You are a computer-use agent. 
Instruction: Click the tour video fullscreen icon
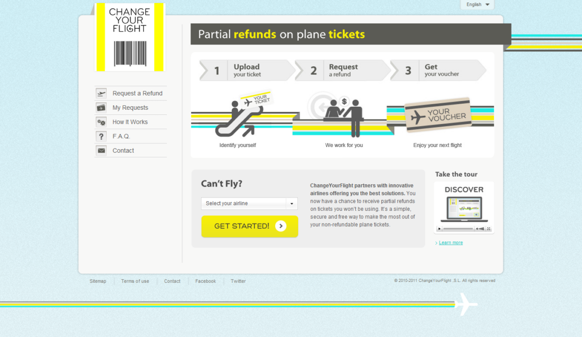click(489, 229)
